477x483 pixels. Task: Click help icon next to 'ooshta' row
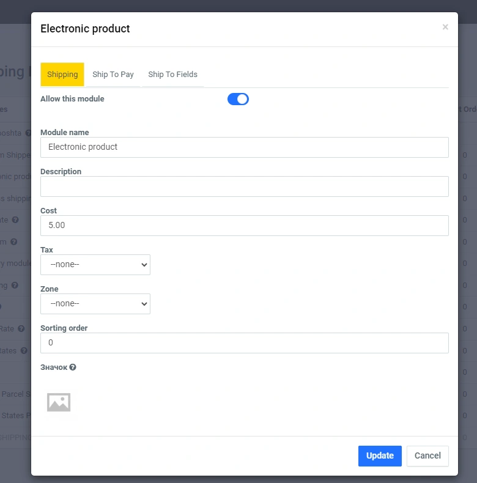(x=28, y=133)
